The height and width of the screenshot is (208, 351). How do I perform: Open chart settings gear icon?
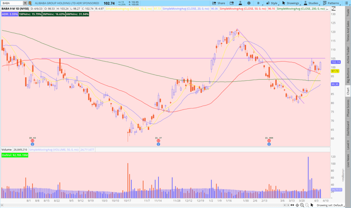(249, 3)
